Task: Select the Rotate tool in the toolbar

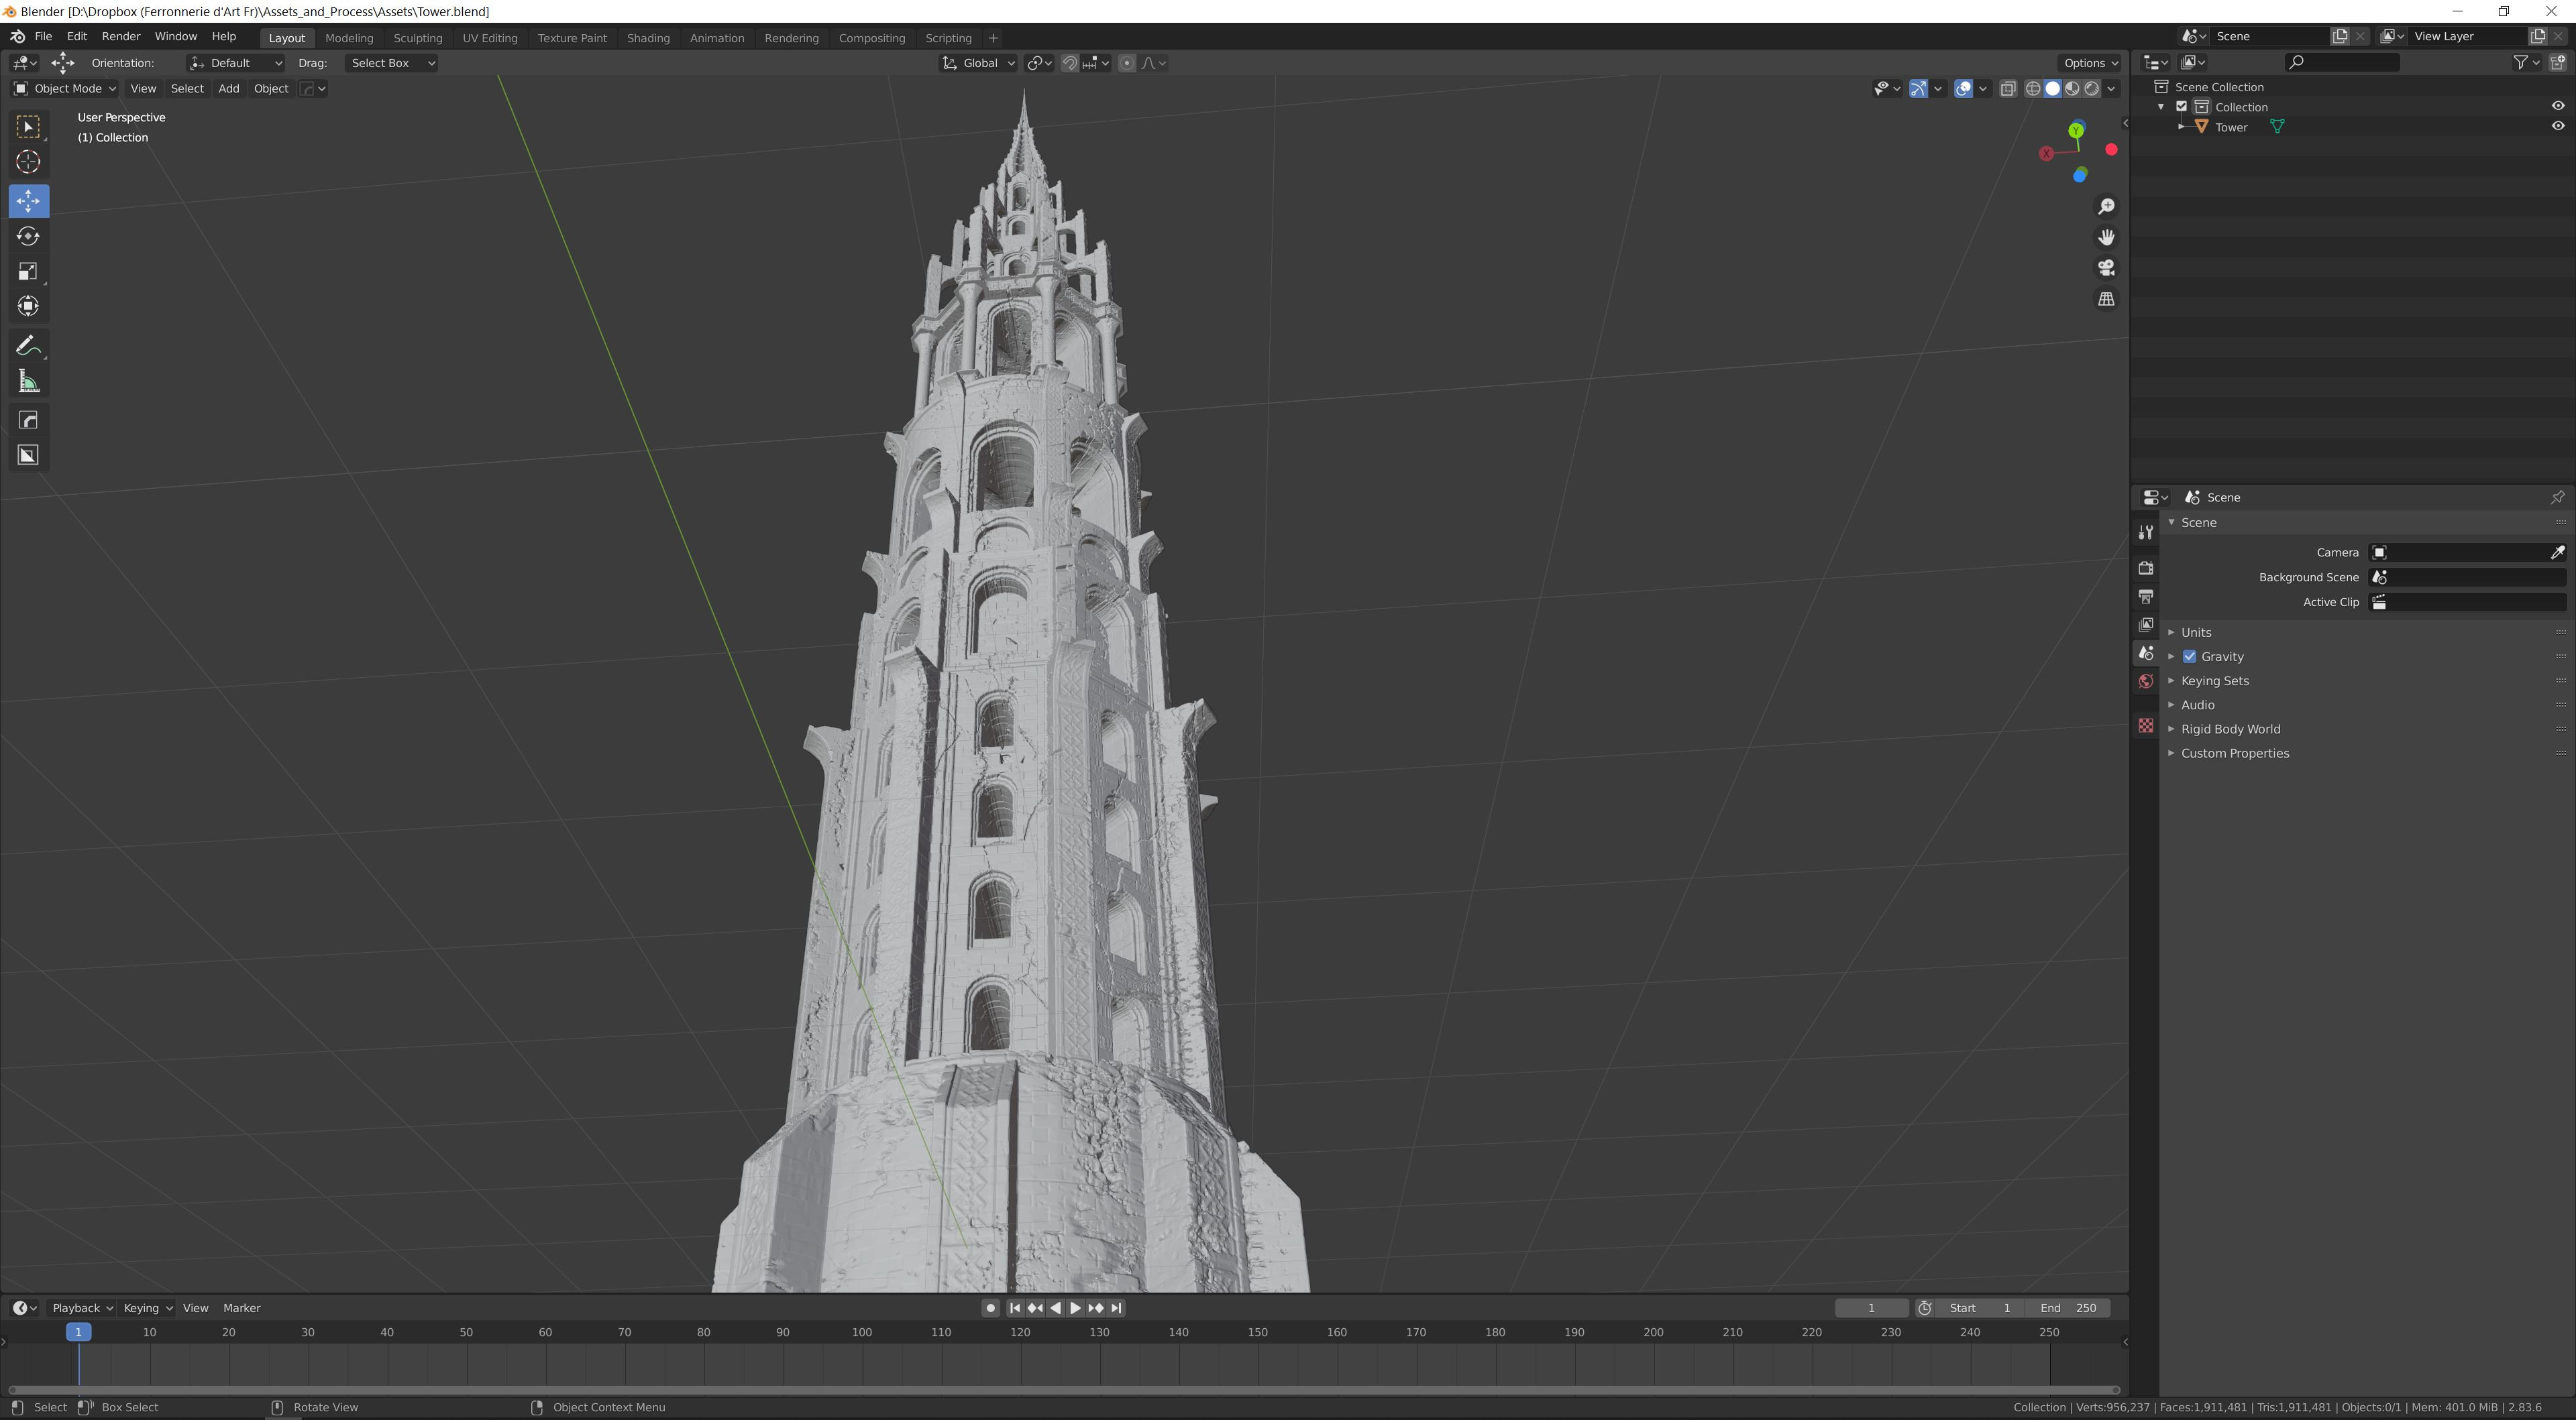Action: click(28, 237)
